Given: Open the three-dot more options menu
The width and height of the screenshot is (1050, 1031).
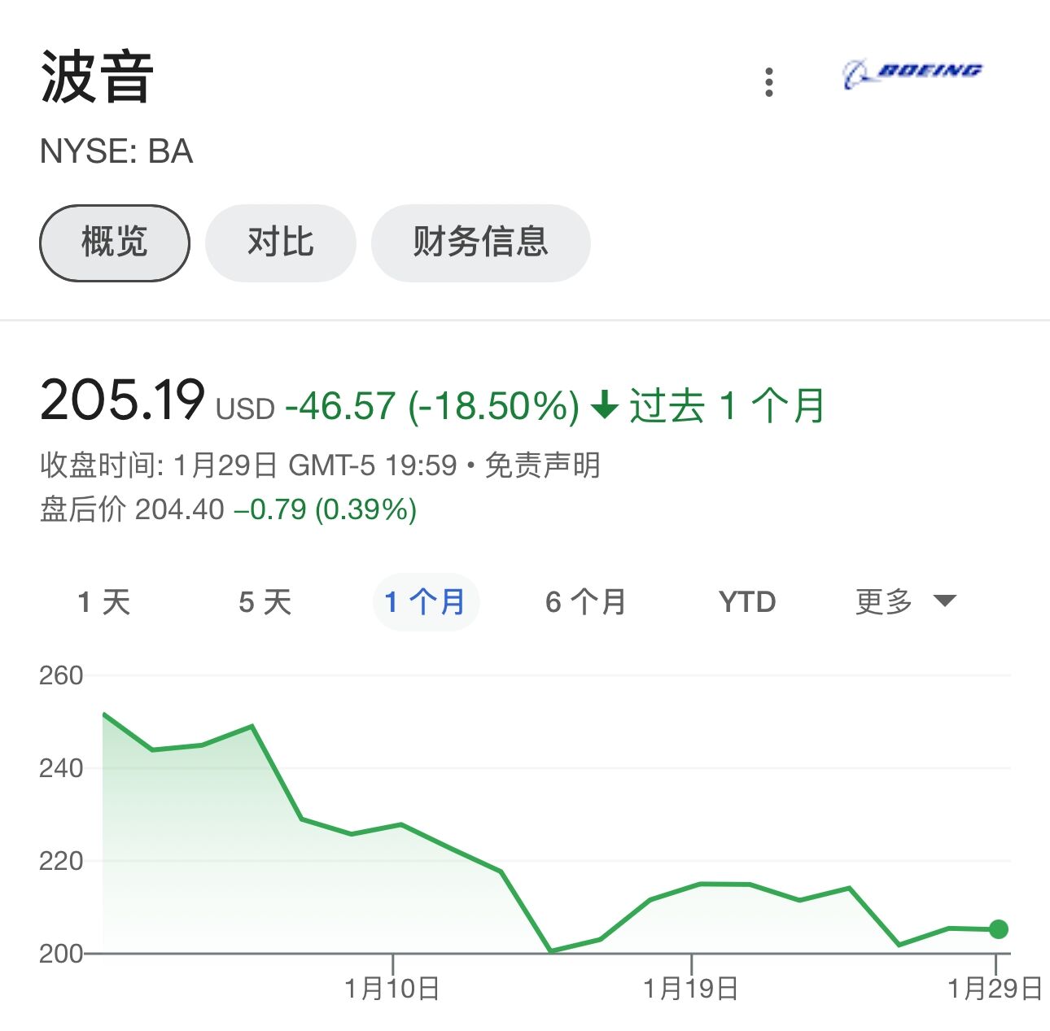Looking at the screenshot, I should (x=768, y=82).
